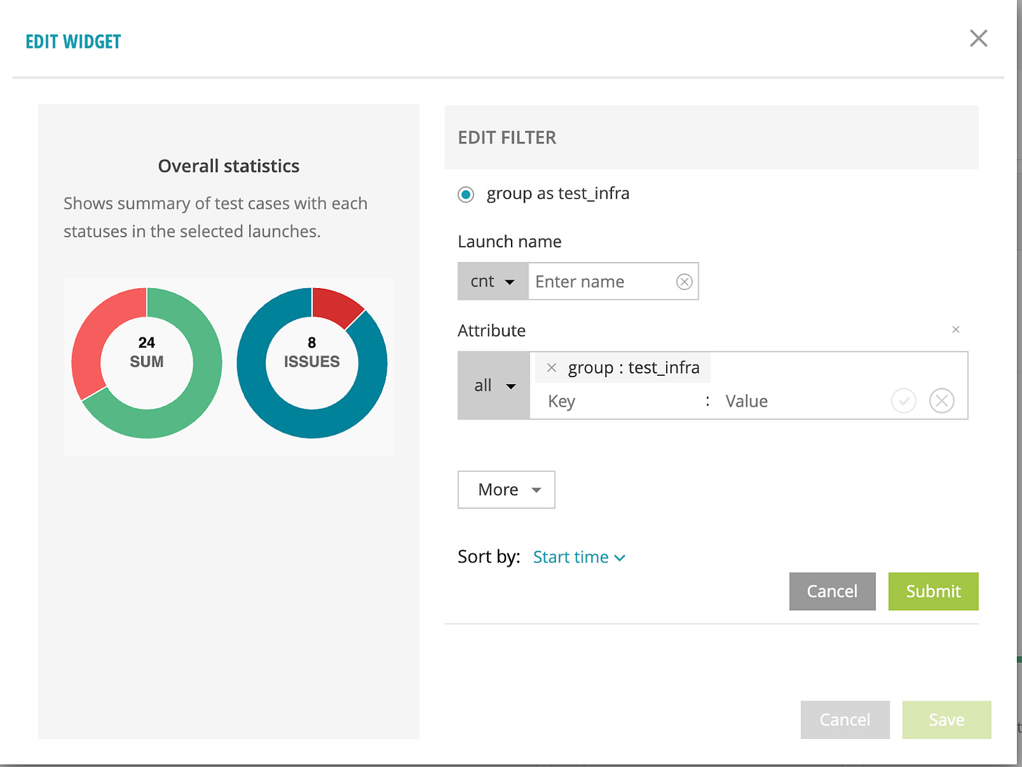Image resolution: width=1022 pixels, height=767 pixels.
Task: Expand the More options dropdown
Action: coord(506,490)
